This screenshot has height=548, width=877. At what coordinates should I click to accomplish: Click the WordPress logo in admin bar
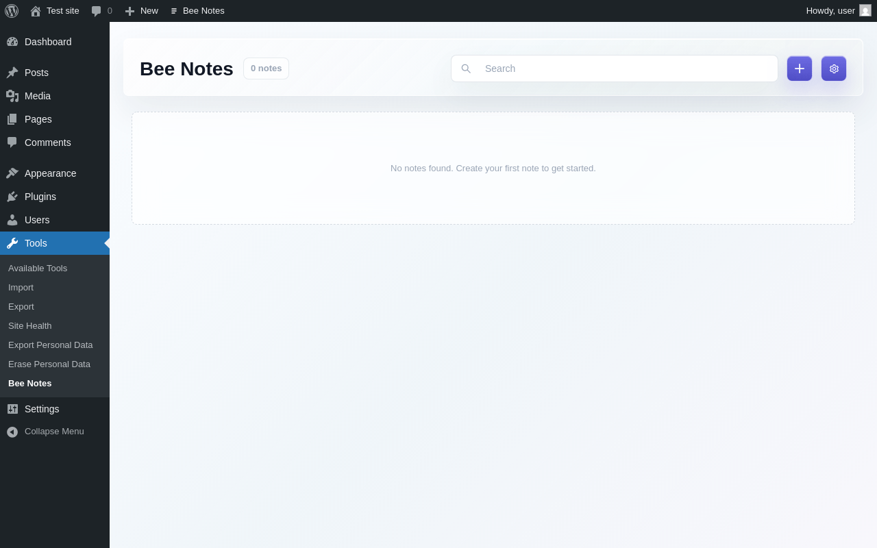click(x=12, y=11)
